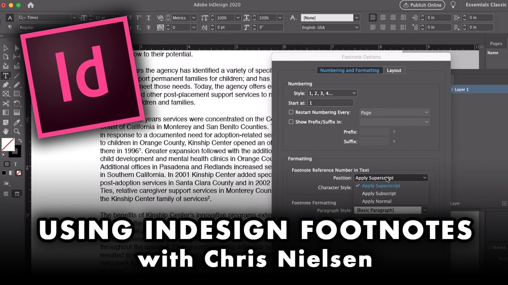The height and width of the screenshot is (285, 508).
Task: Apply underline formatting
Action: pos(148,18)
